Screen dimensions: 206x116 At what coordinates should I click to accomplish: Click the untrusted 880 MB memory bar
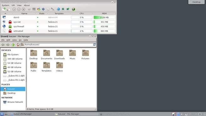[104, 31]
